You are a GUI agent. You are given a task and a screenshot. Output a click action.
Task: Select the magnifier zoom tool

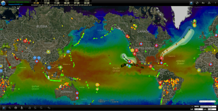coord(10,108)
